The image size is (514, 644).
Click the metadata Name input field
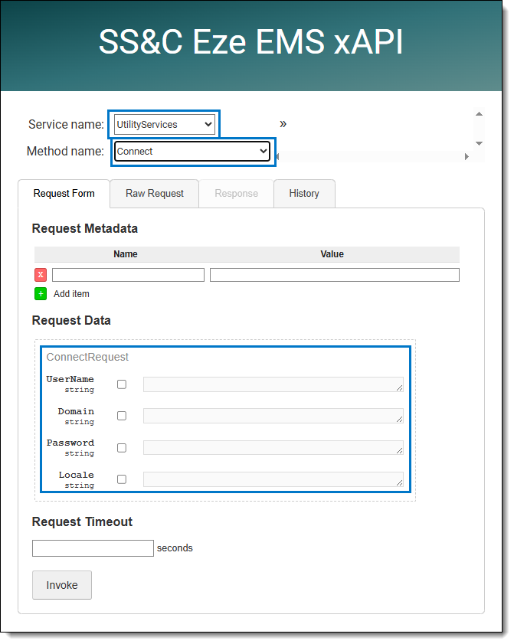click(x=128, y=275)
